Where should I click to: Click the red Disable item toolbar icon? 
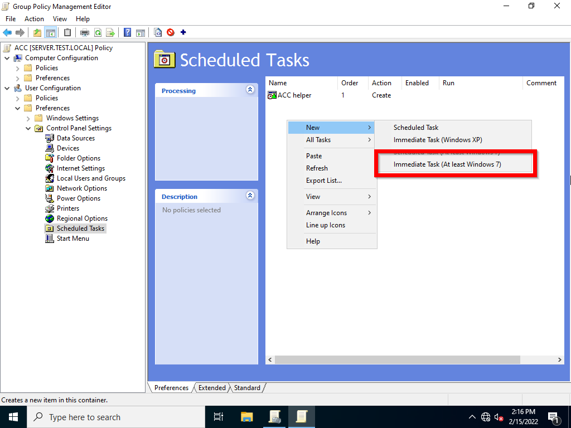171,32
